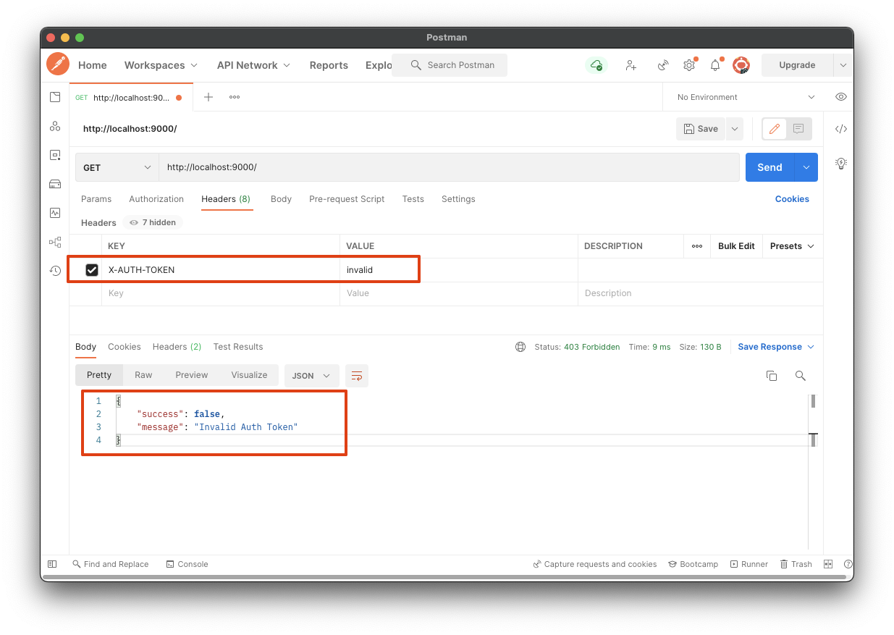Copy the response body icon
Viewport: 894px width, 635px height.
(x=772, y=376)
